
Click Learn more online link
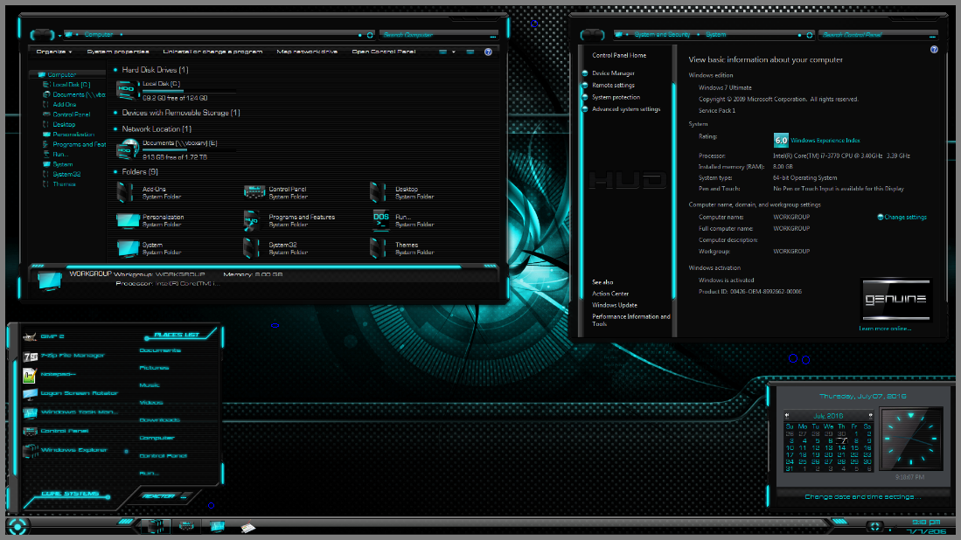885,329
